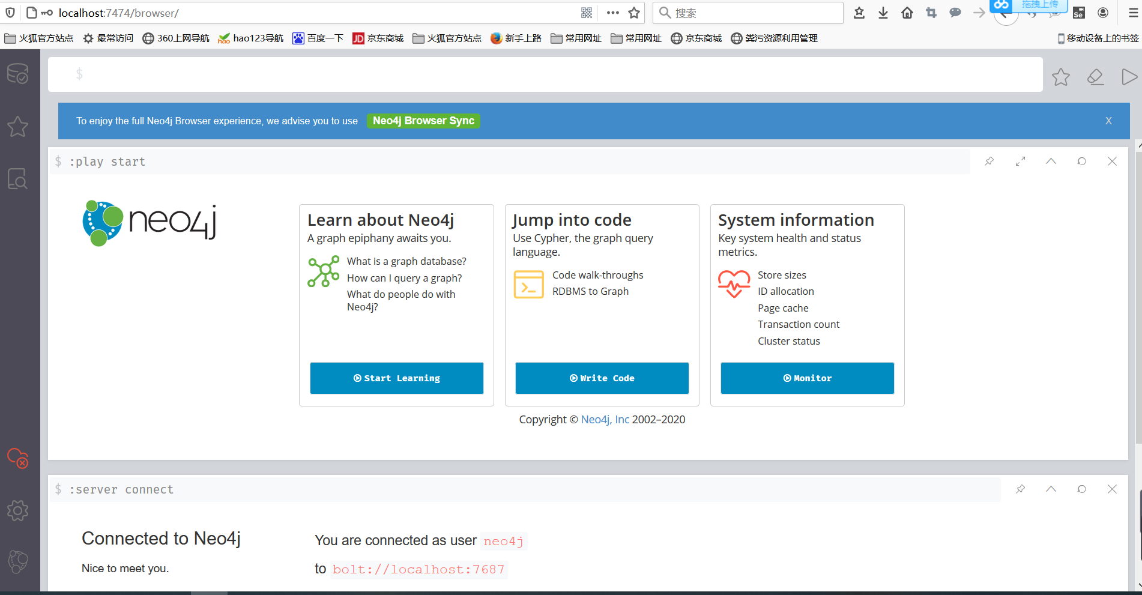Open the 火狐官方站点 bookmark folder after 京东商城

pos(447,38)
